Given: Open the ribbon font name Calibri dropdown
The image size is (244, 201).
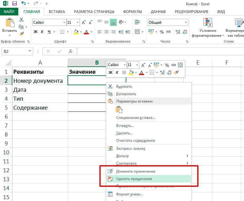Looking at the screenshot, I should click(x=64, y=23).
